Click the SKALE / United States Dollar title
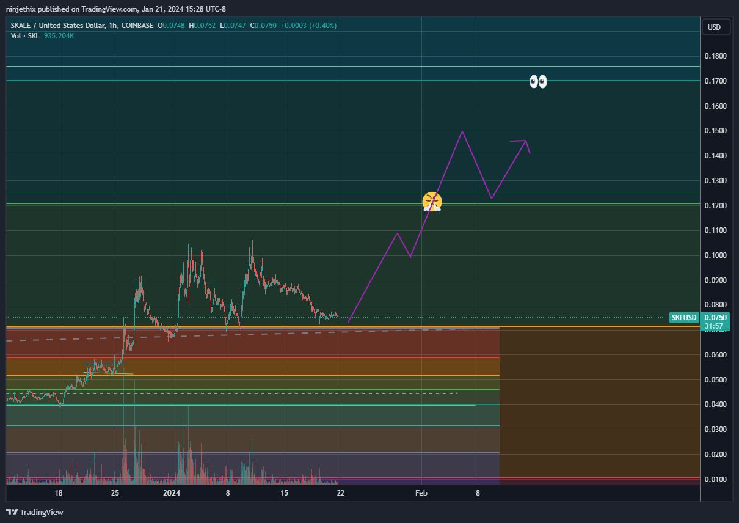 60,26
